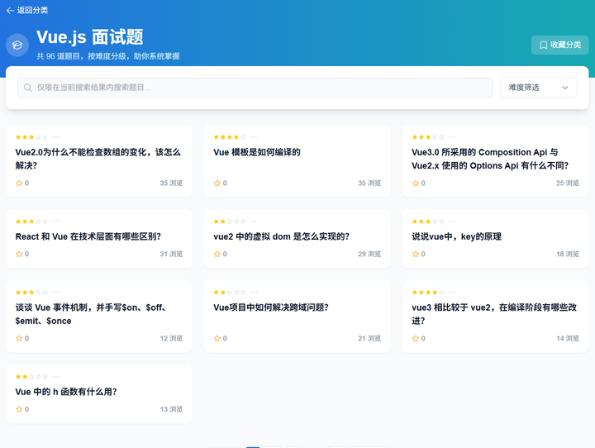Viewport: 595px width, 448px height.
Task: Click difficulty stars on h 函数 card
Action: [31, 377]
